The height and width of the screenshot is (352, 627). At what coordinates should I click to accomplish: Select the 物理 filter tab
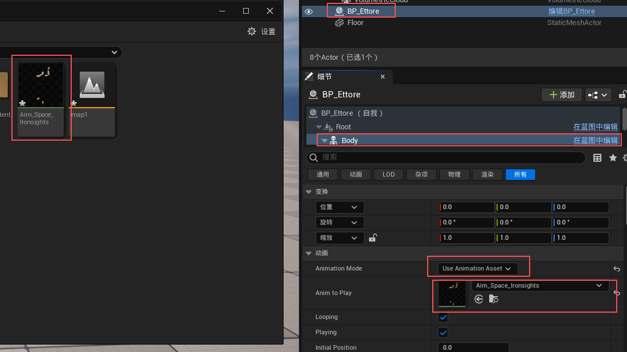click(x=454, y=174)
